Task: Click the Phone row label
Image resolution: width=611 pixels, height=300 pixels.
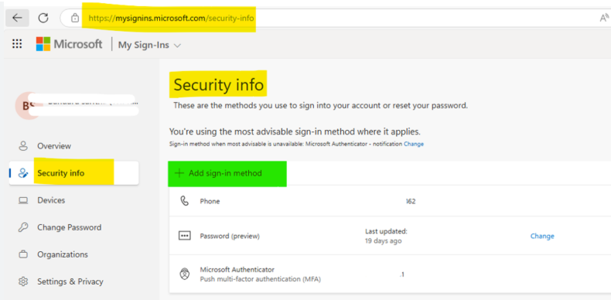Action: coord(210,202)
